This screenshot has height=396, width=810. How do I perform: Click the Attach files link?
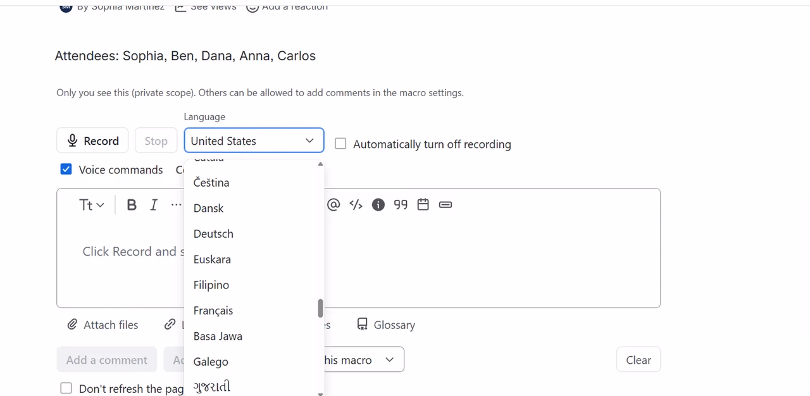point(103,325)
